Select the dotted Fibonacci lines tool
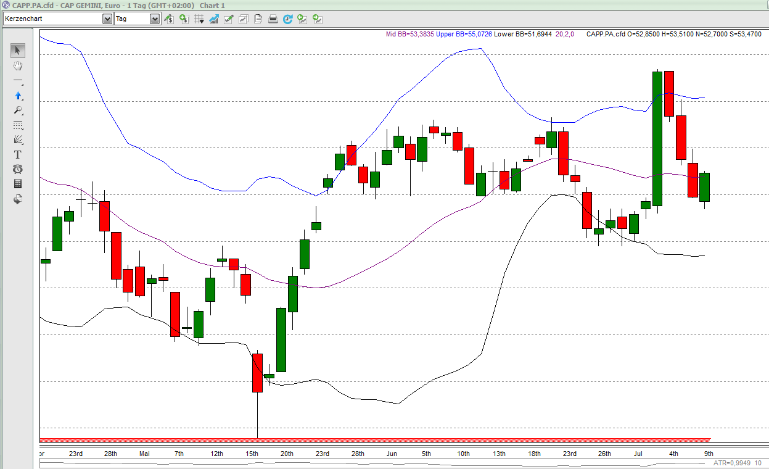 [x=18, y=125]
